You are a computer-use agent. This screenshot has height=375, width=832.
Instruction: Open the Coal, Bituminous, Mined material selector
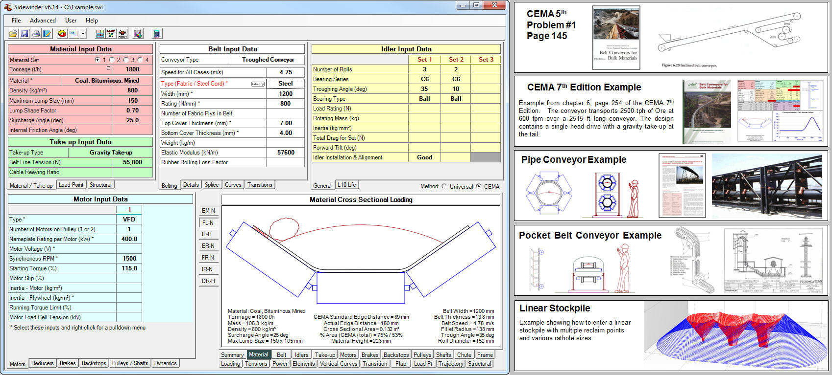pos(107,81)
